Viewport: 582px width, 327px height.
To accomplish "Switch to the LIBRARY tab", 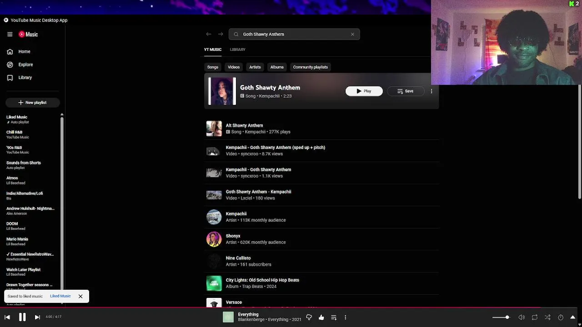I will [237, 50].
